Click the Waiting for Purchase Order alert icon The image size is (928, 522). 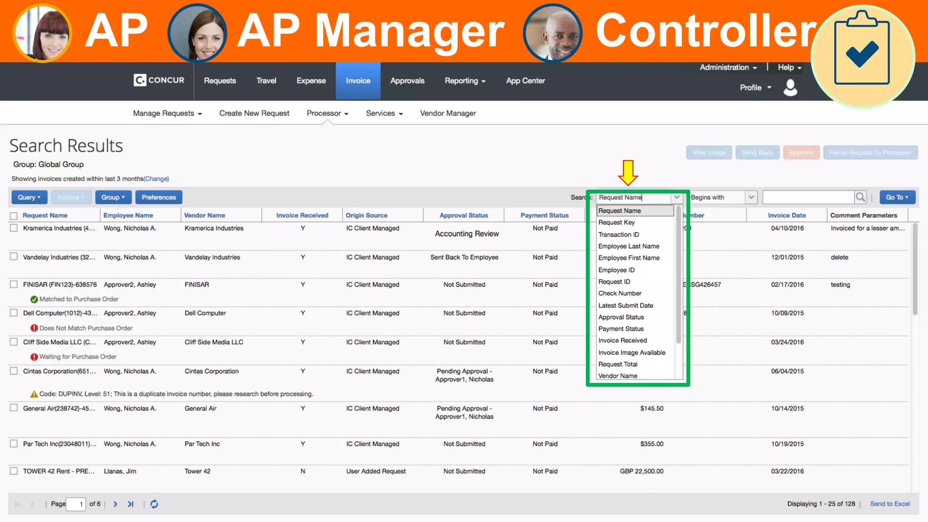pos(34,357)
